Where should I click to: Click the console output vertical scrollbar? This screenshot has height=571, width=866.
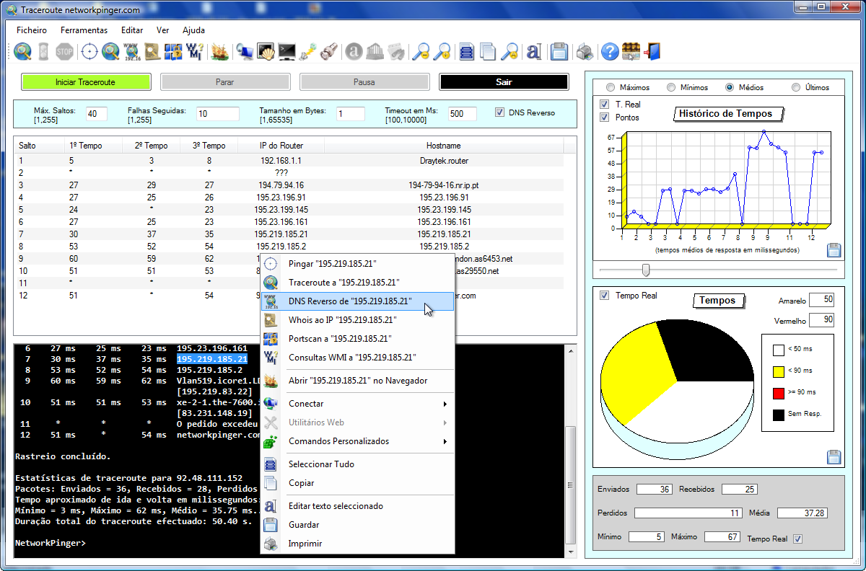pos(571,451)
